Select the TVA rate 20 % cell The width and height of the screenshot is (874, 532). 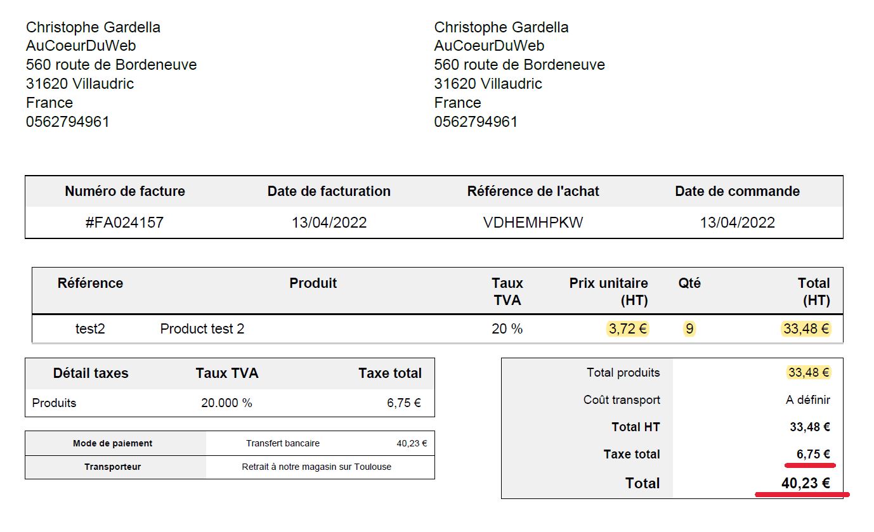click(x=507, y=328)
